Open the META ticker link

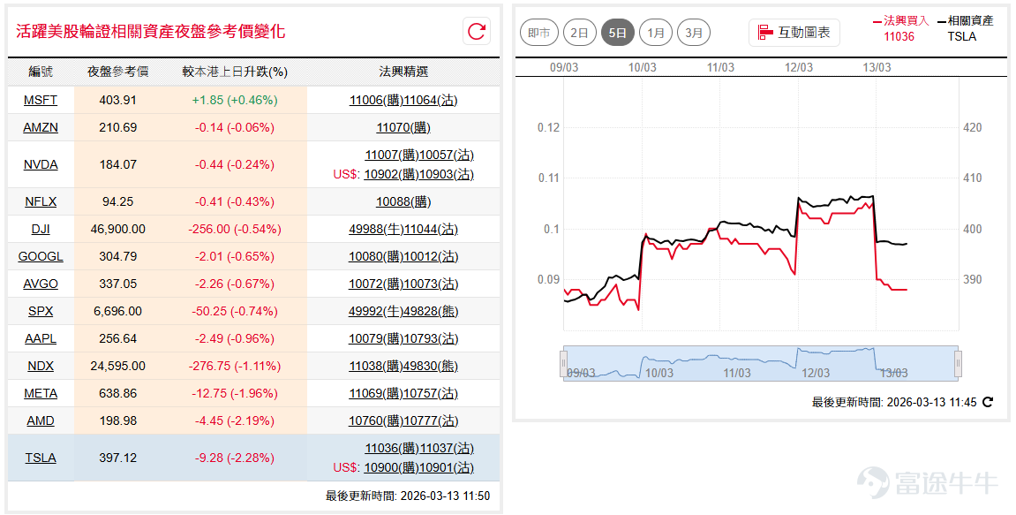41,393
